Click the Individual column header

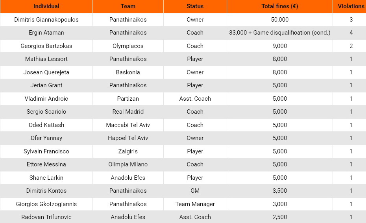tap(46, 6)
